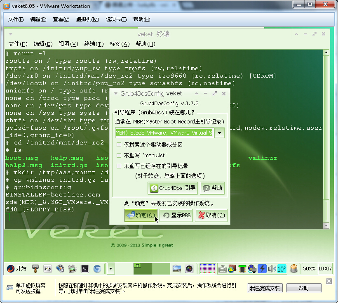Open the clapperboard video launcher in taskbar

[x=73, y=269]
